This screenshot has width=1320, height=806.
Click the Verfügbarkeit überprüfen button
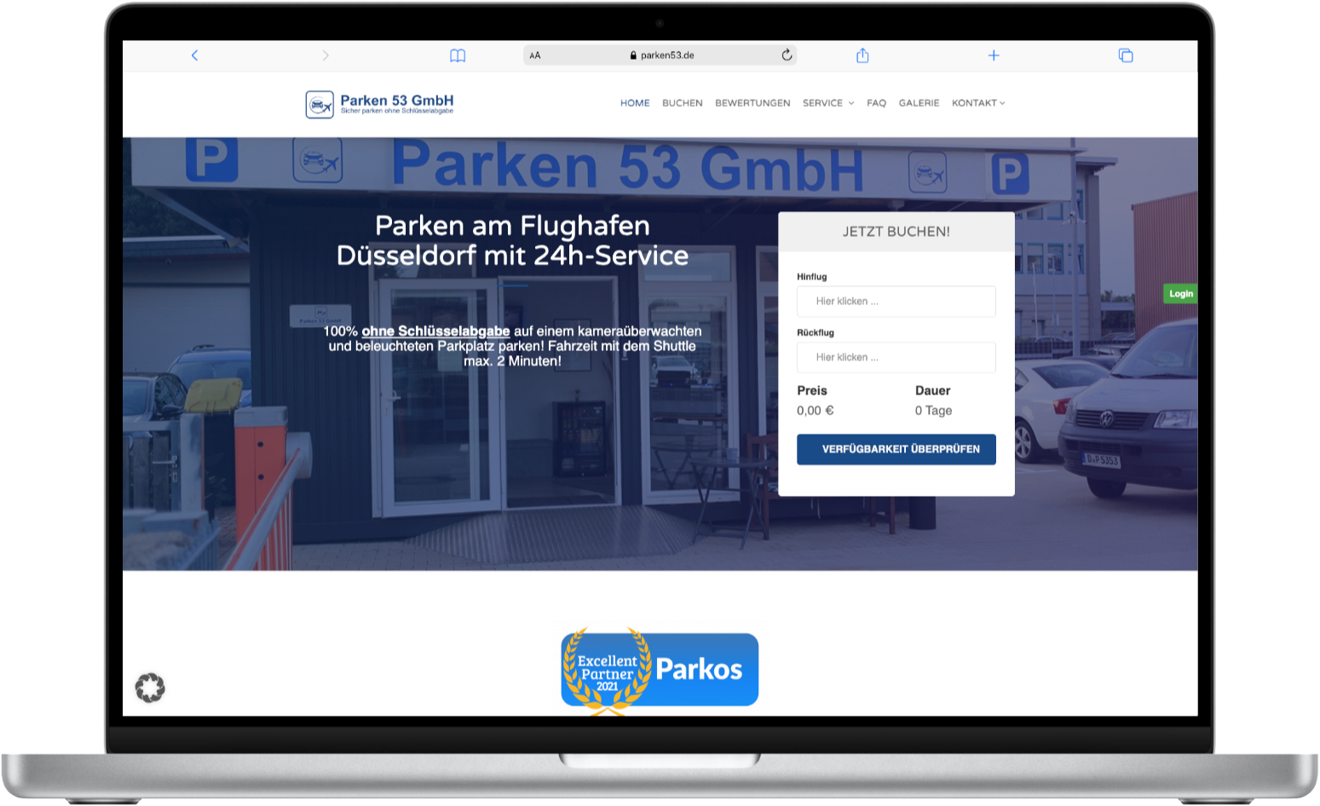pos(896,449)
